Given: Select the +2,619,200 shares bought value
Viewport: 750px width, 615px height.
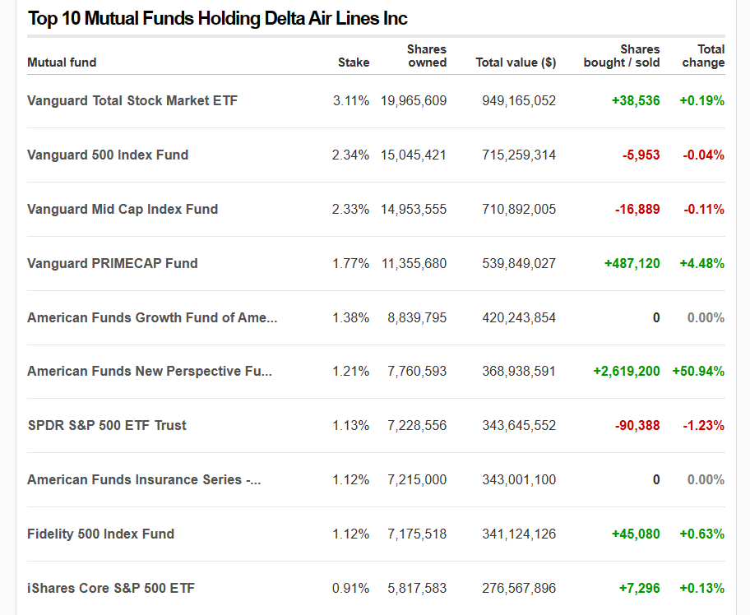Looking at the screenshot, I should coord(627,371).
